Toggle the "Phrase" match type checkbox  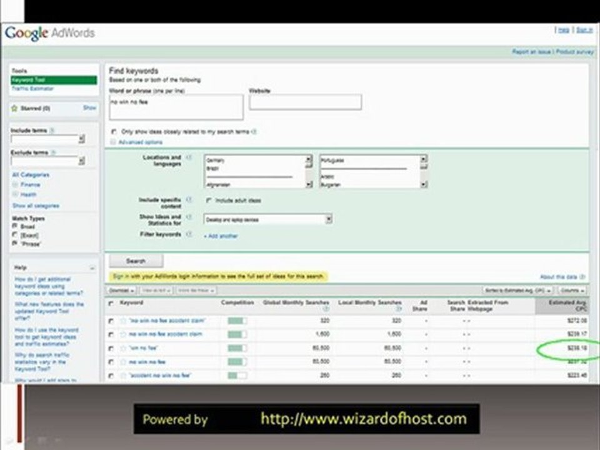click(15, 243)
